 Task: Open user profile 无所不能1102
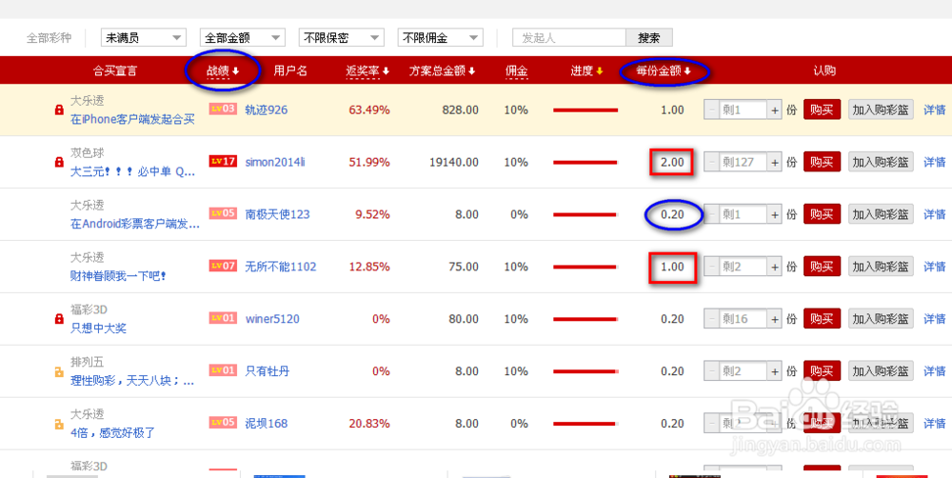click(281, 267)
